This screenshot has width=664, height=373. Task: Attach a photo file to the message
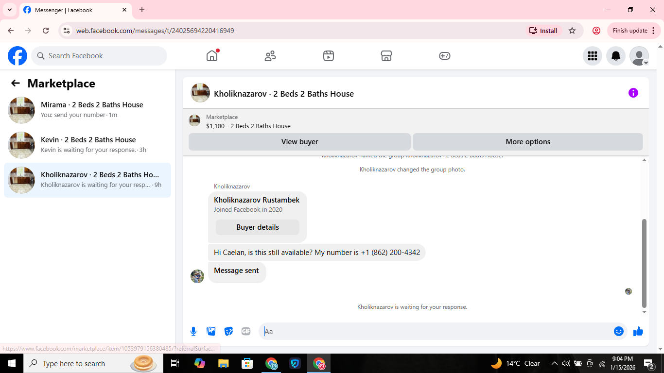pos(211,331)
